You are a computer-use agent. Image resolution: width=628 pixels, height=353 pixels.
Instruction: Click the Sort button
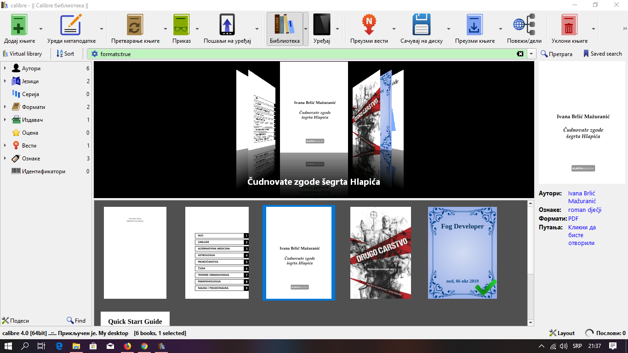click(x=65, y=54)
